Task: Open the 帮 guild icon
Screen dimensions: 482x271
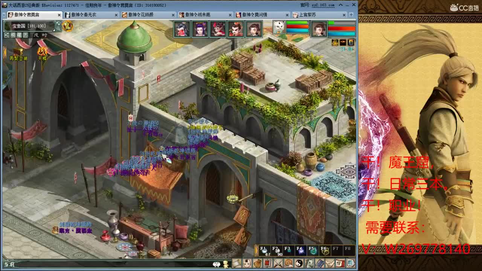Action: (x=340, y=263)
